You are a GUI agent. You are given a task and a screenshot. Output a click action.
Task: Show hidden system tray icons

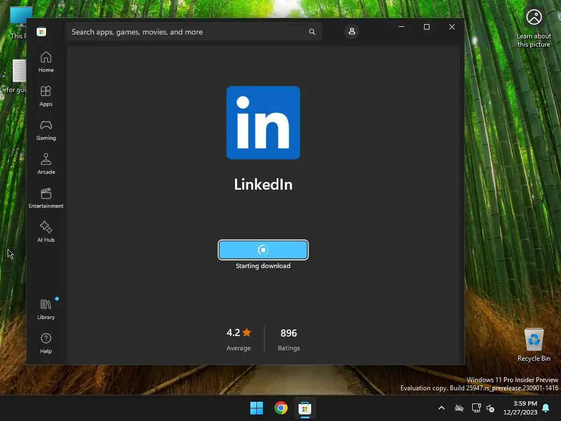[442, 408]
